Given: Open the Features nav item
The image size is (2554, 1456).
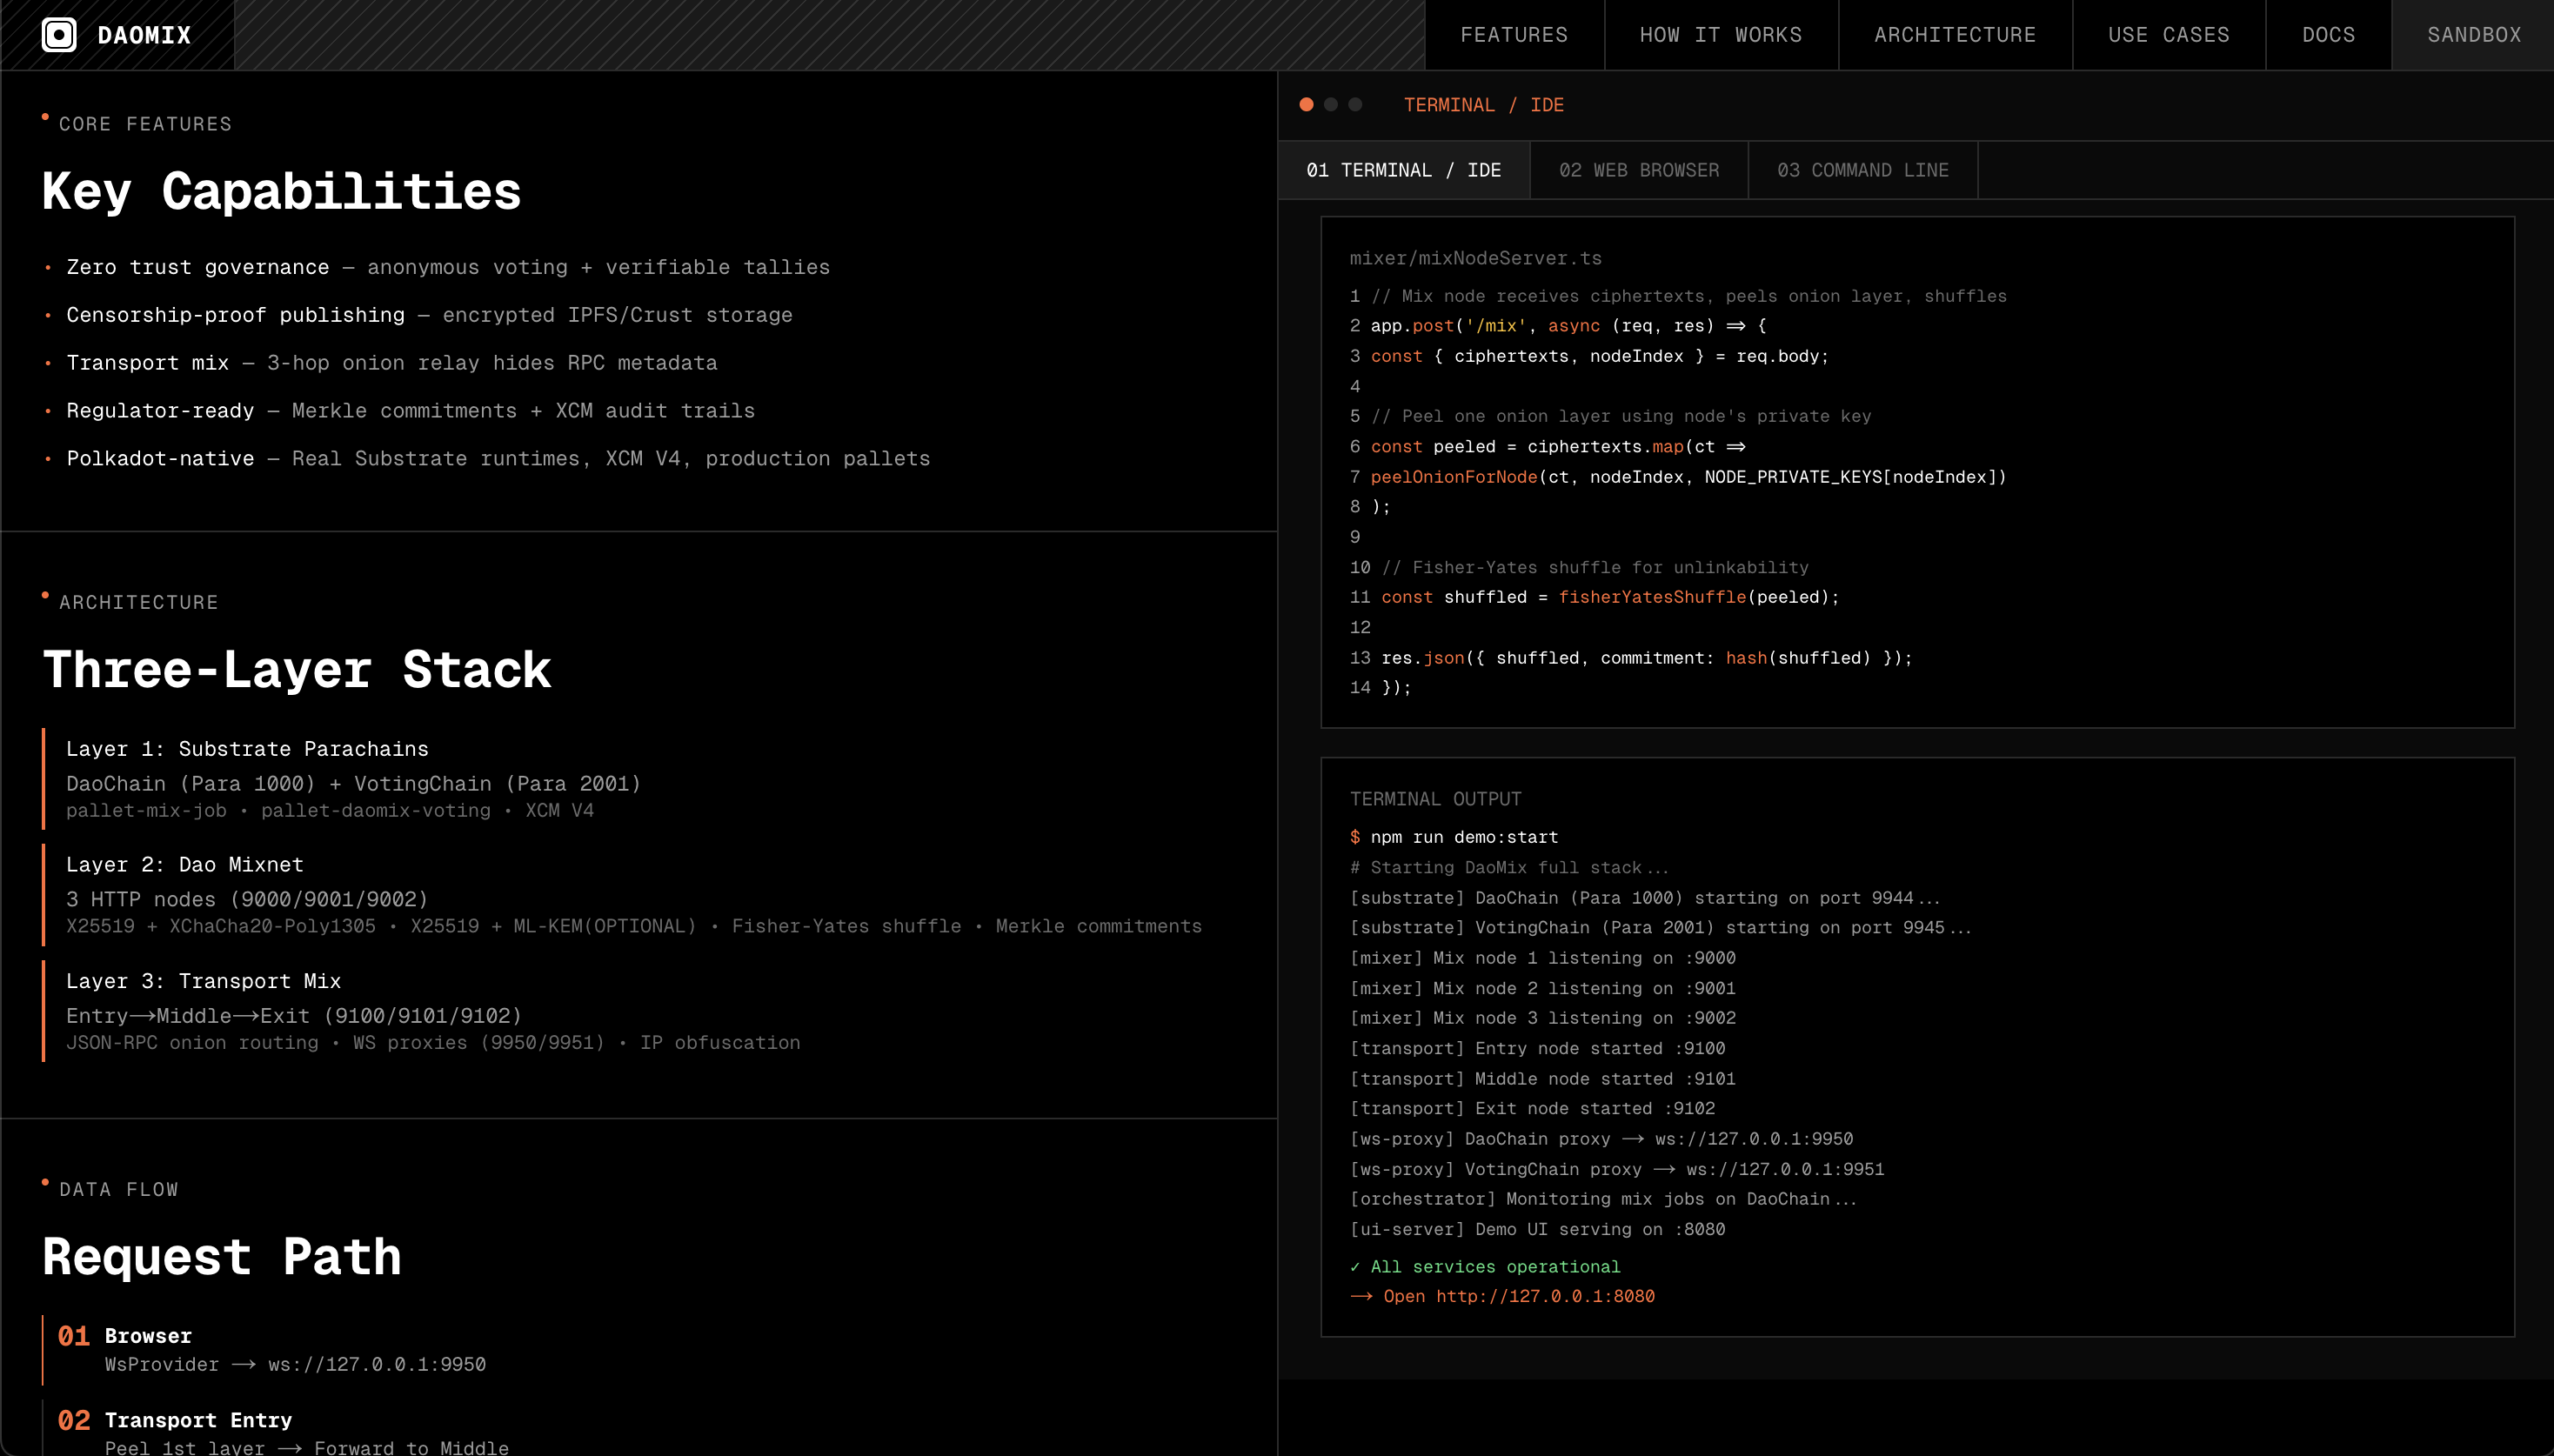Looking at the screenshot, I should coord(1514,35).
